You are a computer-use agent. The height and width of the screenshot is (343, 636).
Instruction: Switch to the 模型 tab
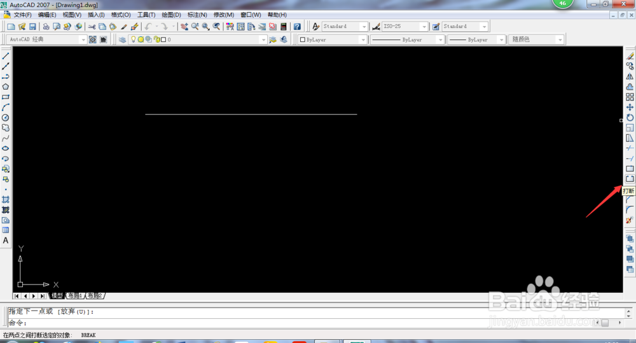[57, 296]
